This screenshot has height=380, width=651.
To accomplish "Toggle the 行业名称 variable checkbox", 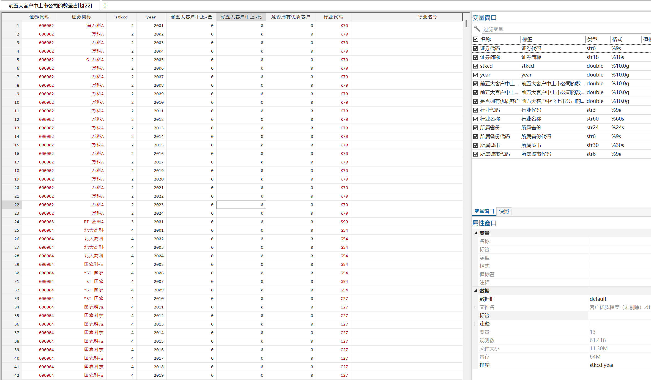I will point(475,119).
